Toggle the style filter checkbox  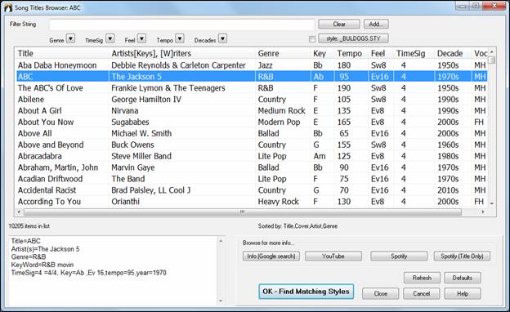point(312,39)
